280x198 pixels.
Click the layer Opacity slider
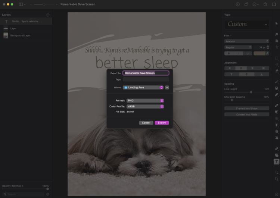25,189
